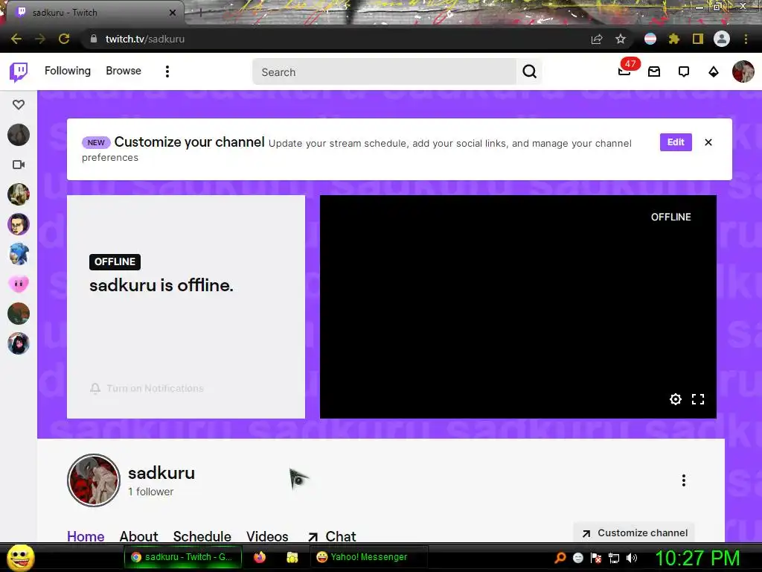This screenshot has height=572, width=762.
Task: Toggle the browser side panel icon
Action: 697,39
